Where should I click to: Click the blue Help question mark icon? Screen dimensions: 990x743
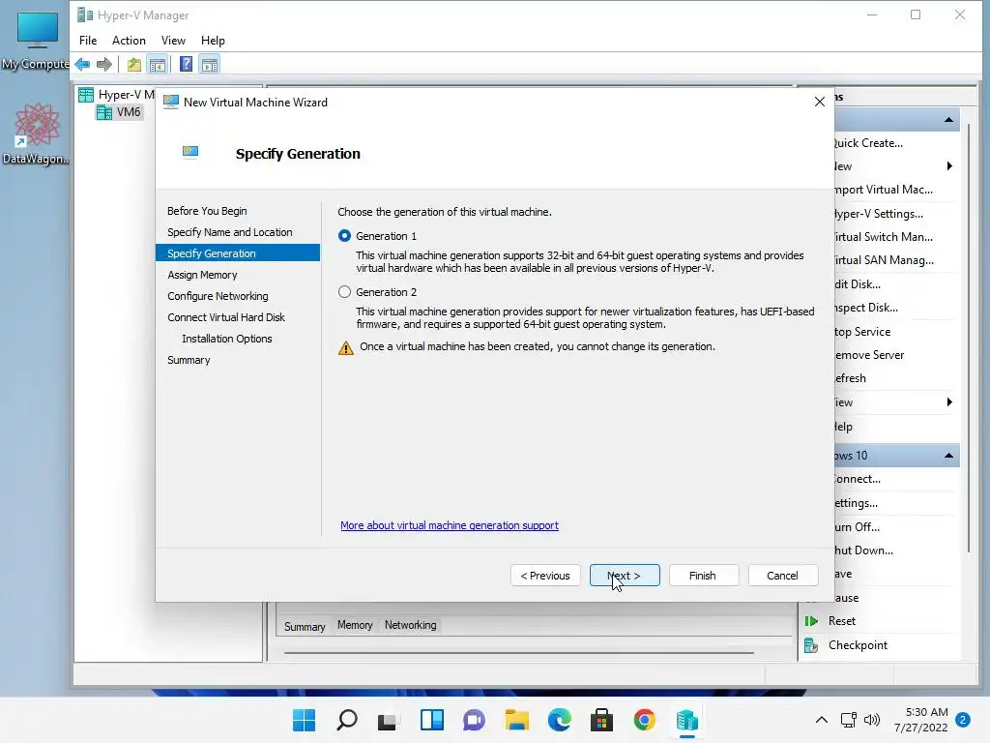pos(186,64)
